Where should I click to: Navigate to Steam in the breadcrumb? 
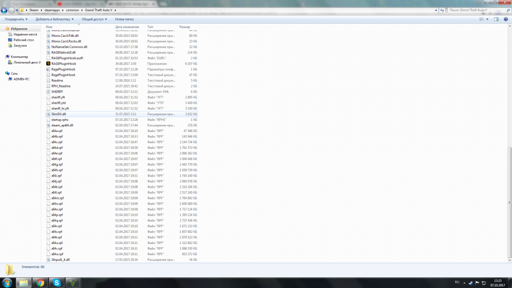34,10
